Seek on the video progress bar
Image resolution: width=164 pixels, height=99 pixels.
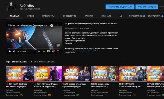tap(34, 48)
